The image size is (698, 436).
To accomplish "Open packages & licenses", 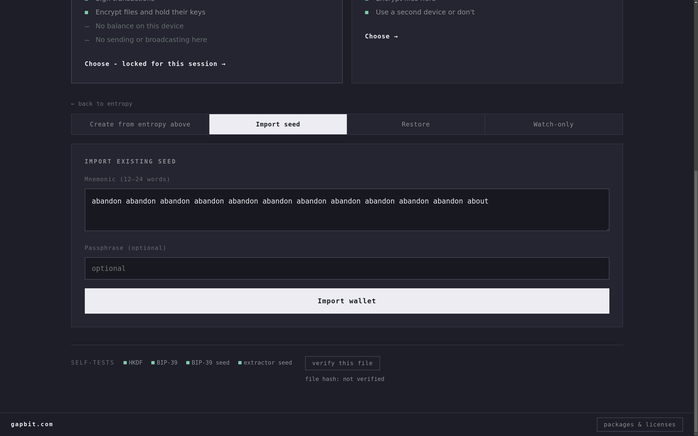I will pyautogui.click(x=640, y=425).
